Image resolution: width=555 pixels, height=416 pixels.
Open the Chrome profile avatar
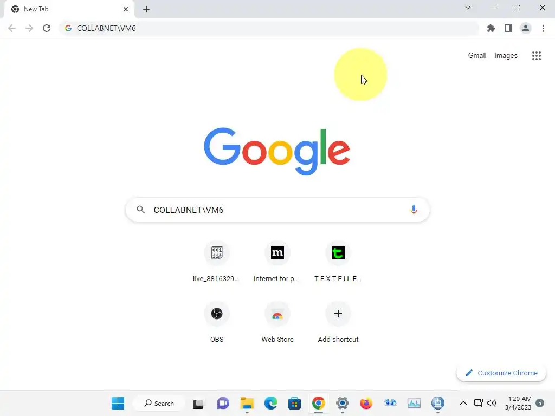[x=526, y=28]
